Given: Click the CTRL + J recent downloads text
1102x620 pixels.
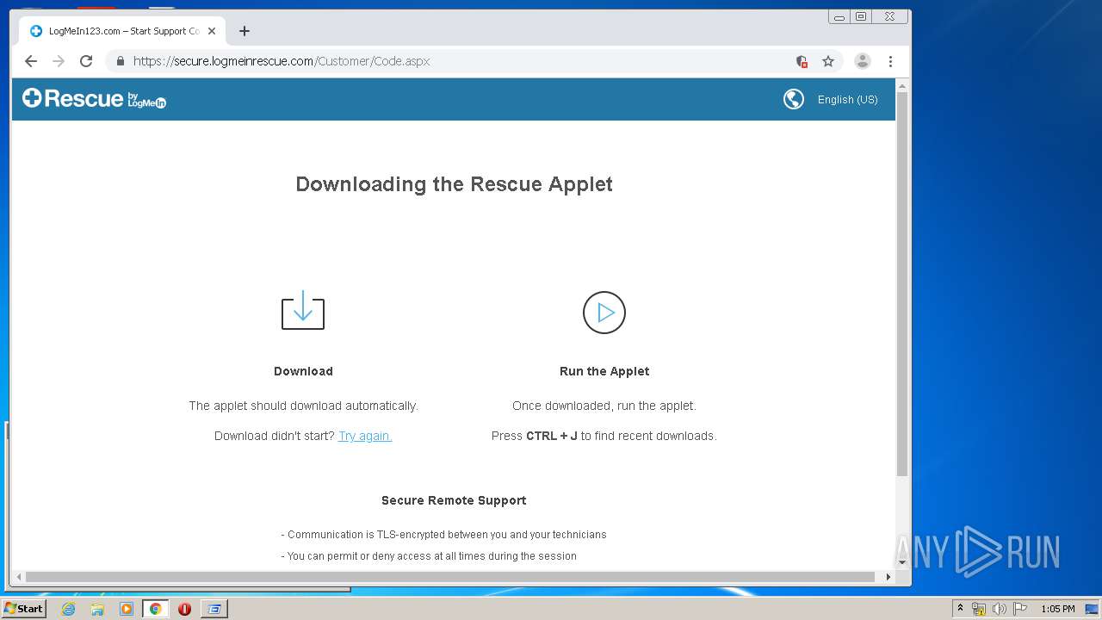Looking at the screenshot, I should coord(604,436).
